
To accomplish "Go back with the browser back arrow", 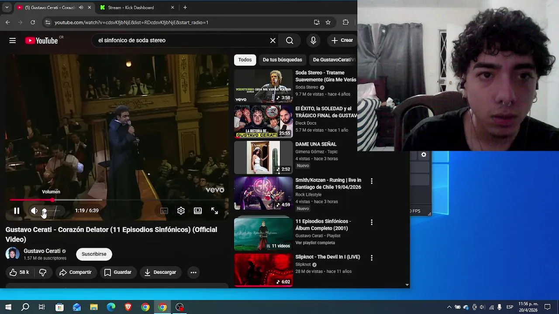I will [8, 22].
